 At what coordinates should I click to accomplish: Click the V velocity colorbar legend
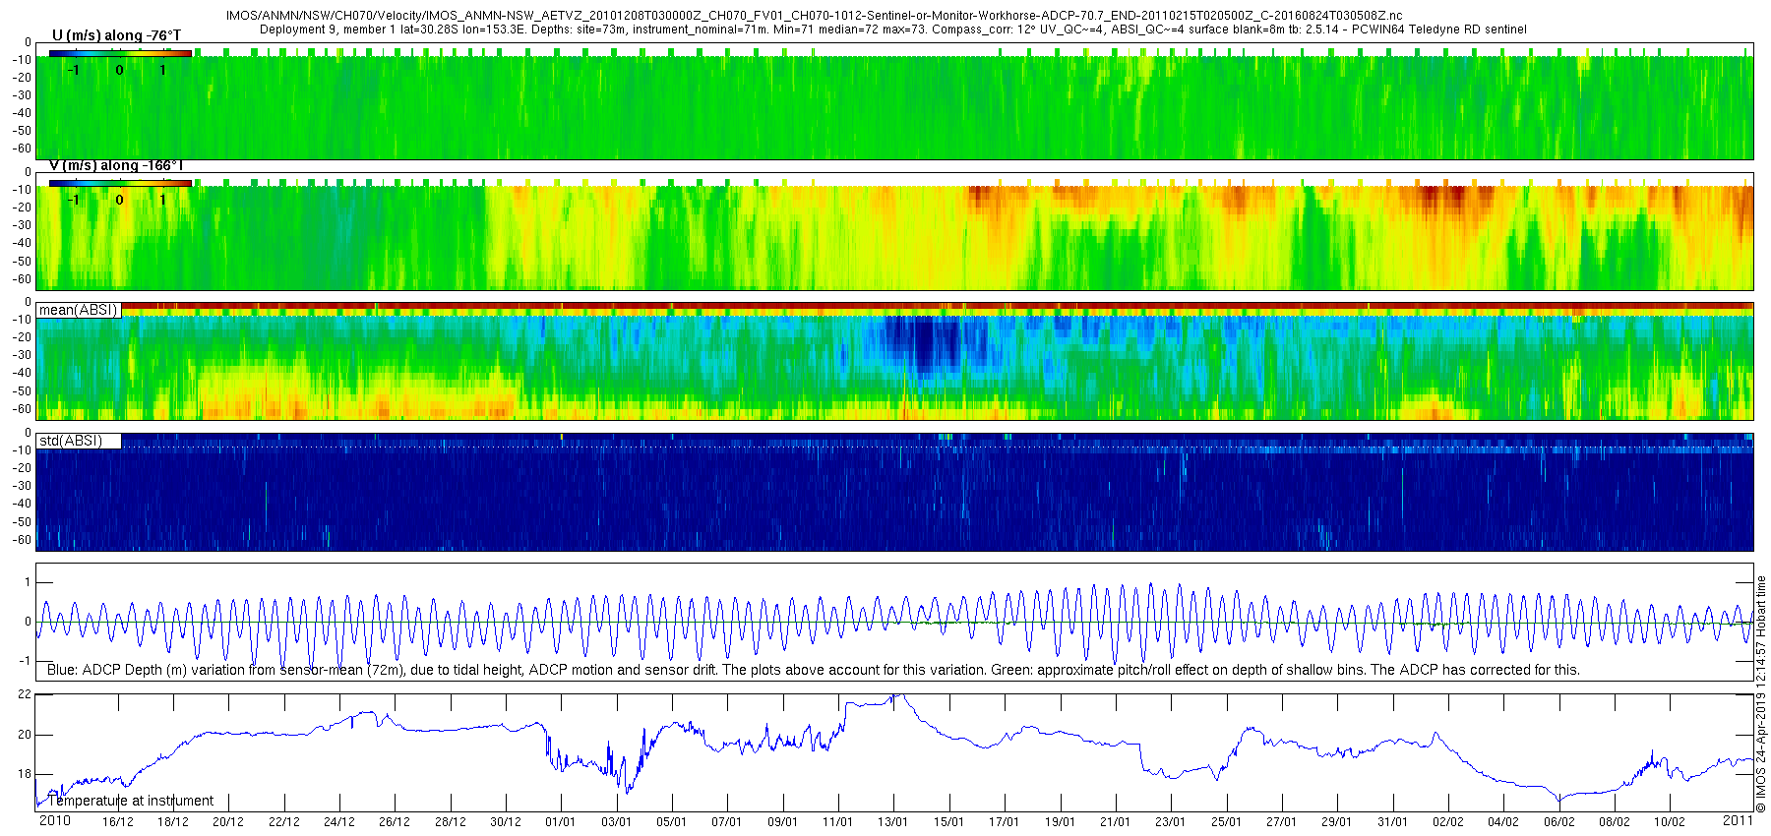120,183
